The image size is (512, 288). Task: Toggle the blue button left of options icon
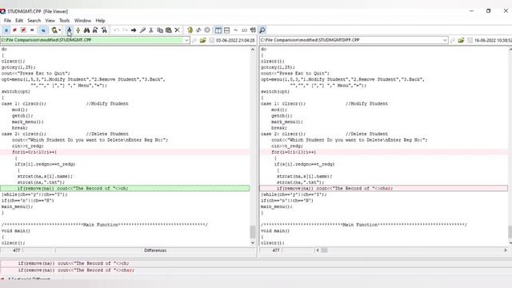[x=43, y=30]
